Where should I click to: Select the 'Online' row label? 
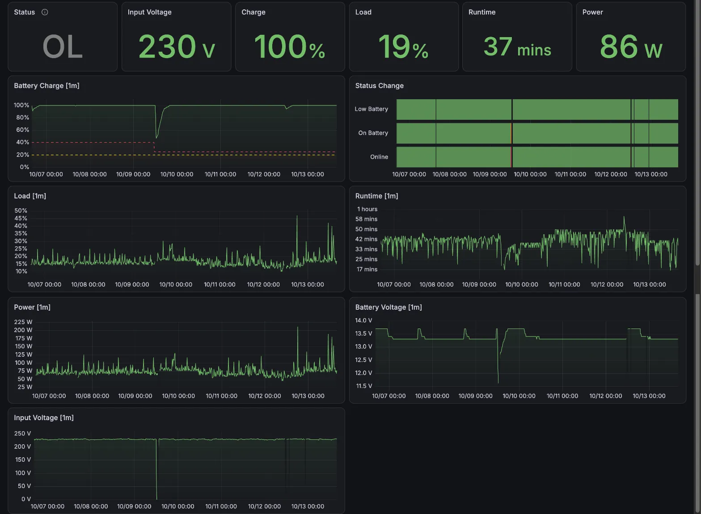coord(379,157)
